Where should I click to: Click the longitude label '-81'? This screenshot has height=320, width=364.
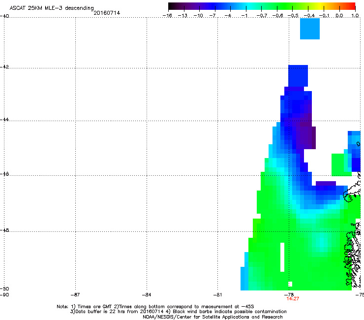[217, 295]
